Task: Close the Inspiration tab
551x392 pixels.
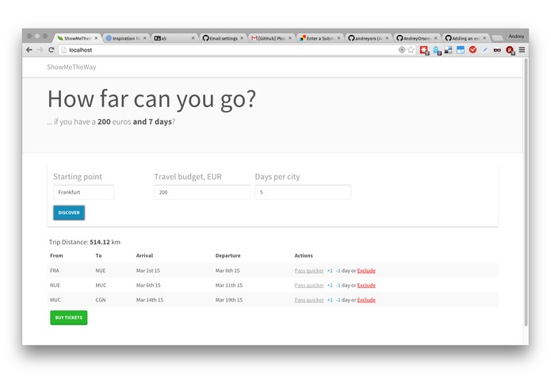Action: (x=144, y=38)
